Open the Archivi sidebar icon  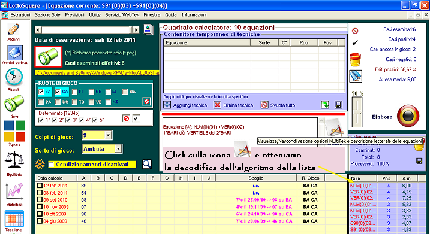coord(13,30)
